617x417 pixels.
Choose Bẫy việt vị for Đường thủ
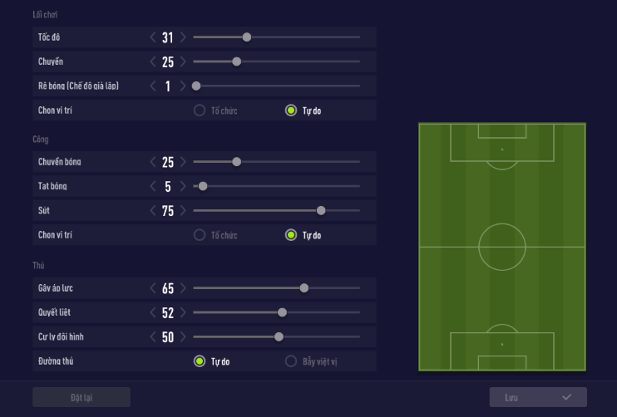pyautogui.click(x=291, y=361)
